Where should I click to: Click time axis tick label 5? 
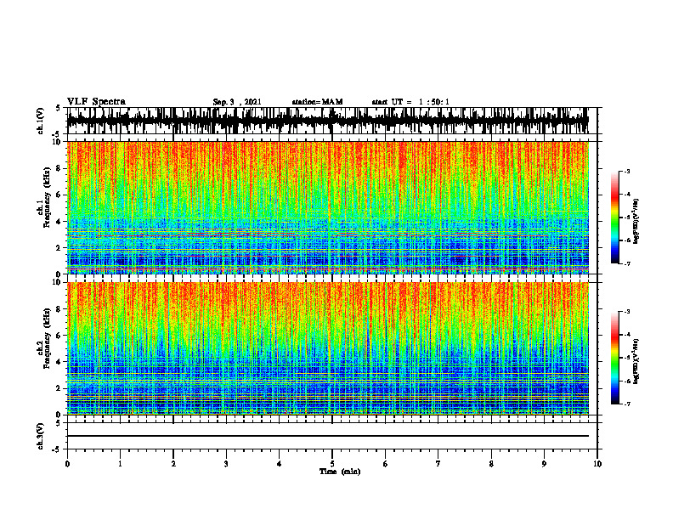(332, 464)
